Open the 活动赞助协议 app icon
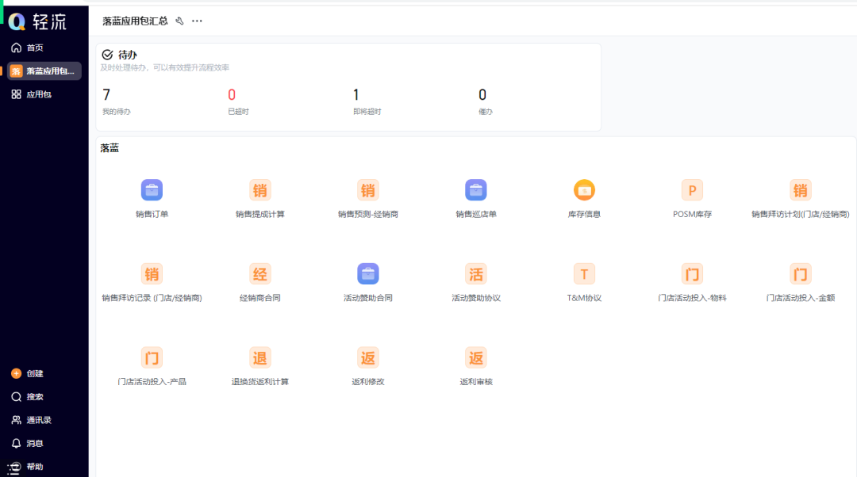The height and width of the screenshot is (477, 857). pos(476,274)
